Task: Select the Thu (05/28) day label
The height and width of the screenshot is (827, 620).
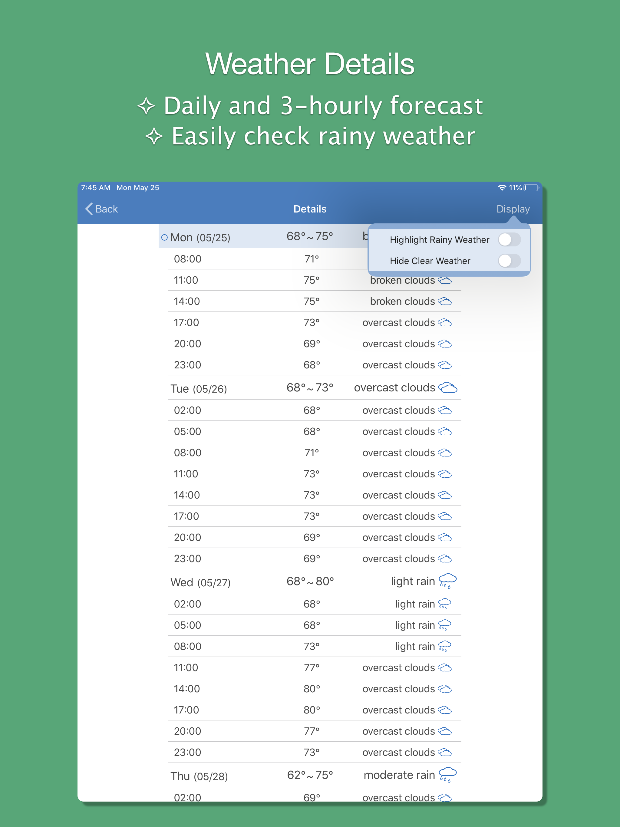Action: (199, 776)
